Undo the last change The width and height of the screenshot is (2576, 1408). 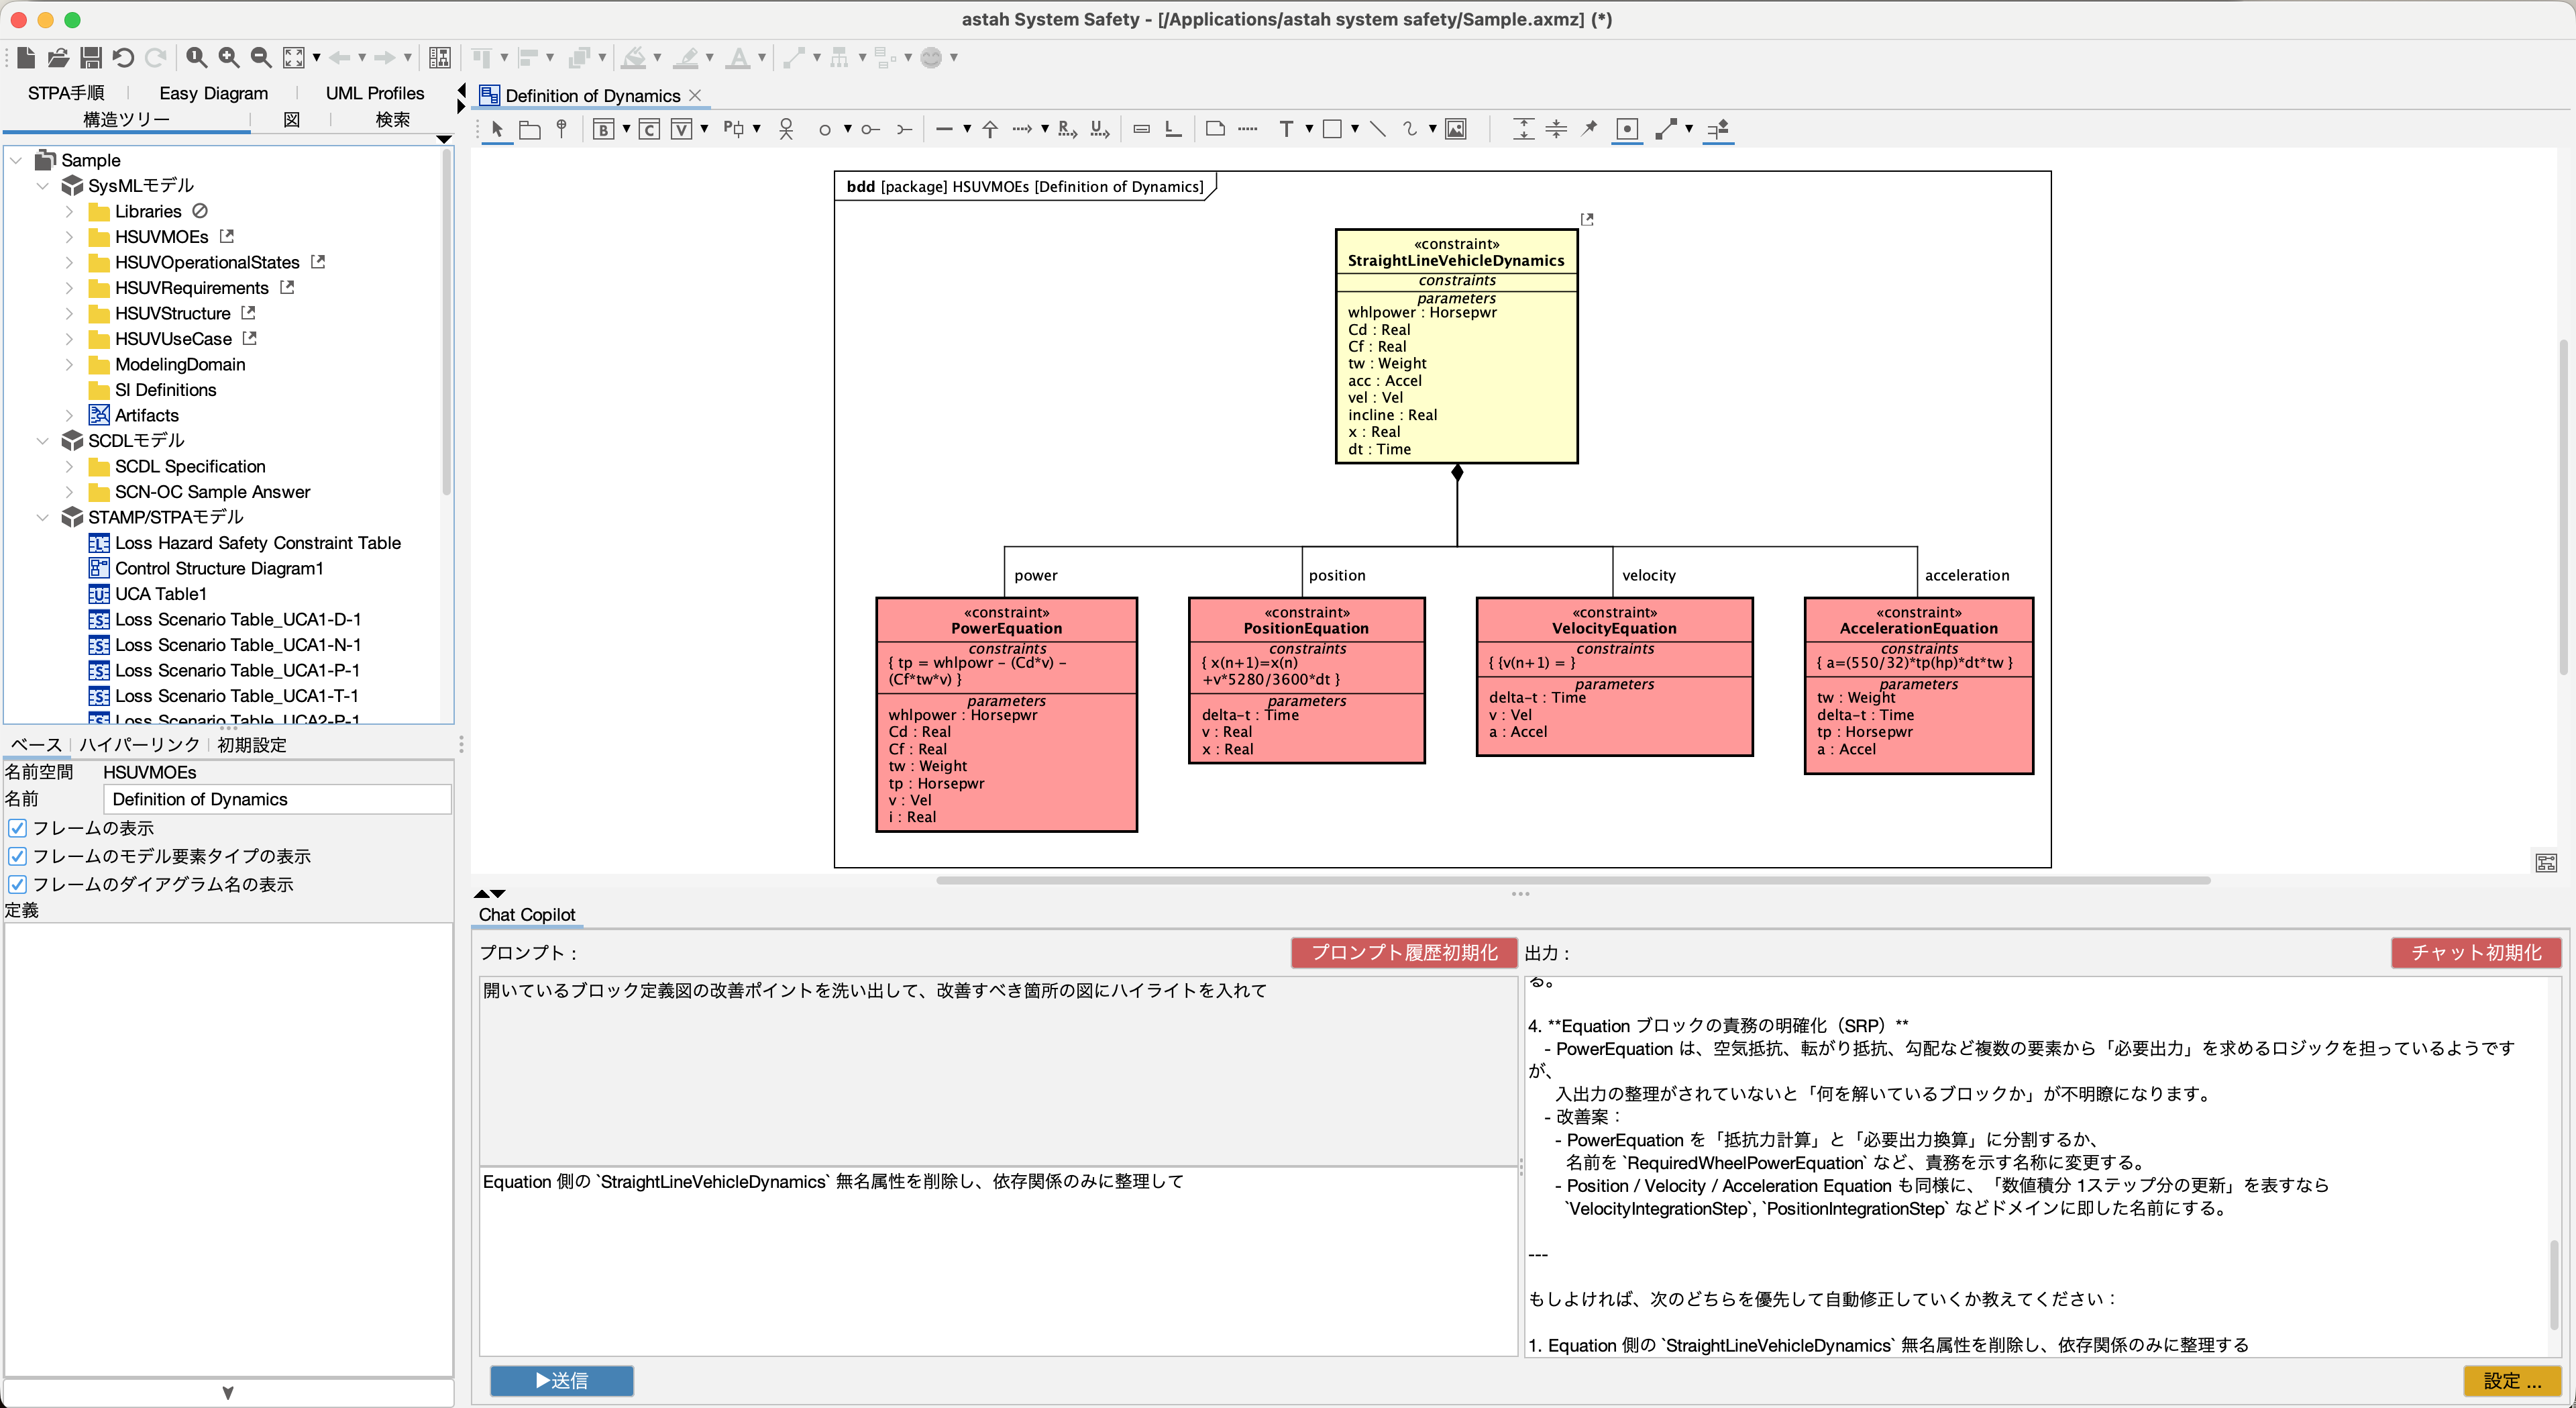[x=123, y=58]
